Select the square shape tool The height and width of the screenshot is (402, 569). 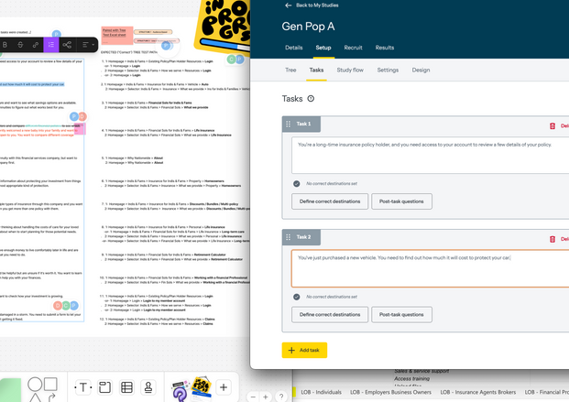click(x=50, y=384)
